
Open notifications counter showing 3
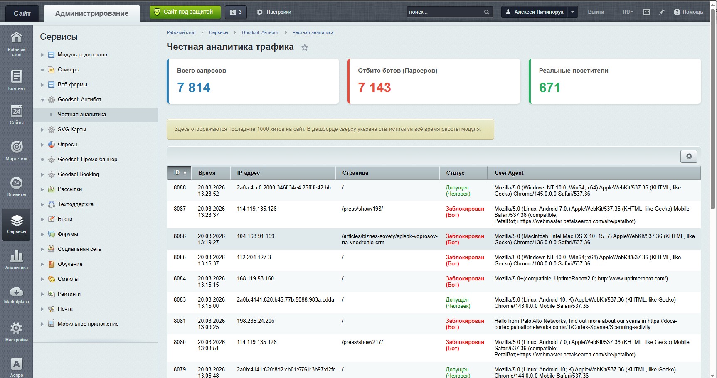click(x=236, y=12)
